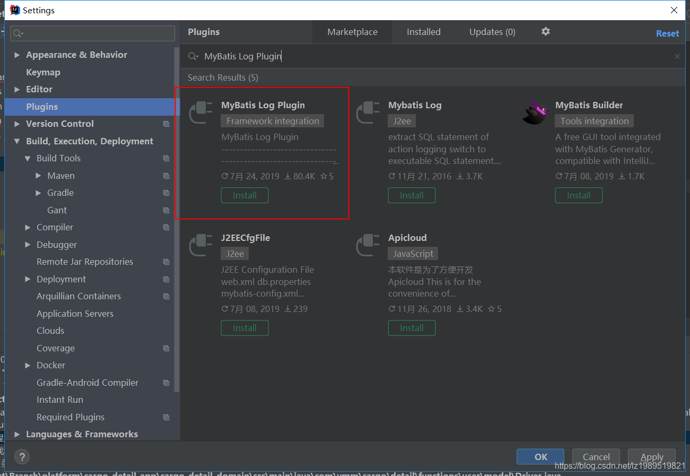Click the project-level icon beside Remote Jar Repositories
This screenshot has width=690, height=476.
click(x=166, y=262)
